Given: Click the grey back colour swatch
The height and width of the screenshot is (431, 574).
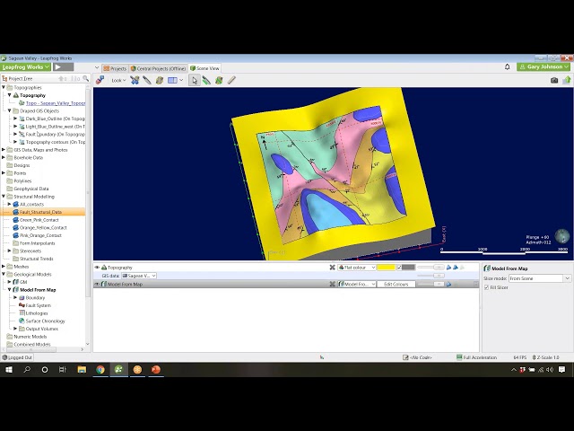Looking at the screenshot, I should 409,268.
